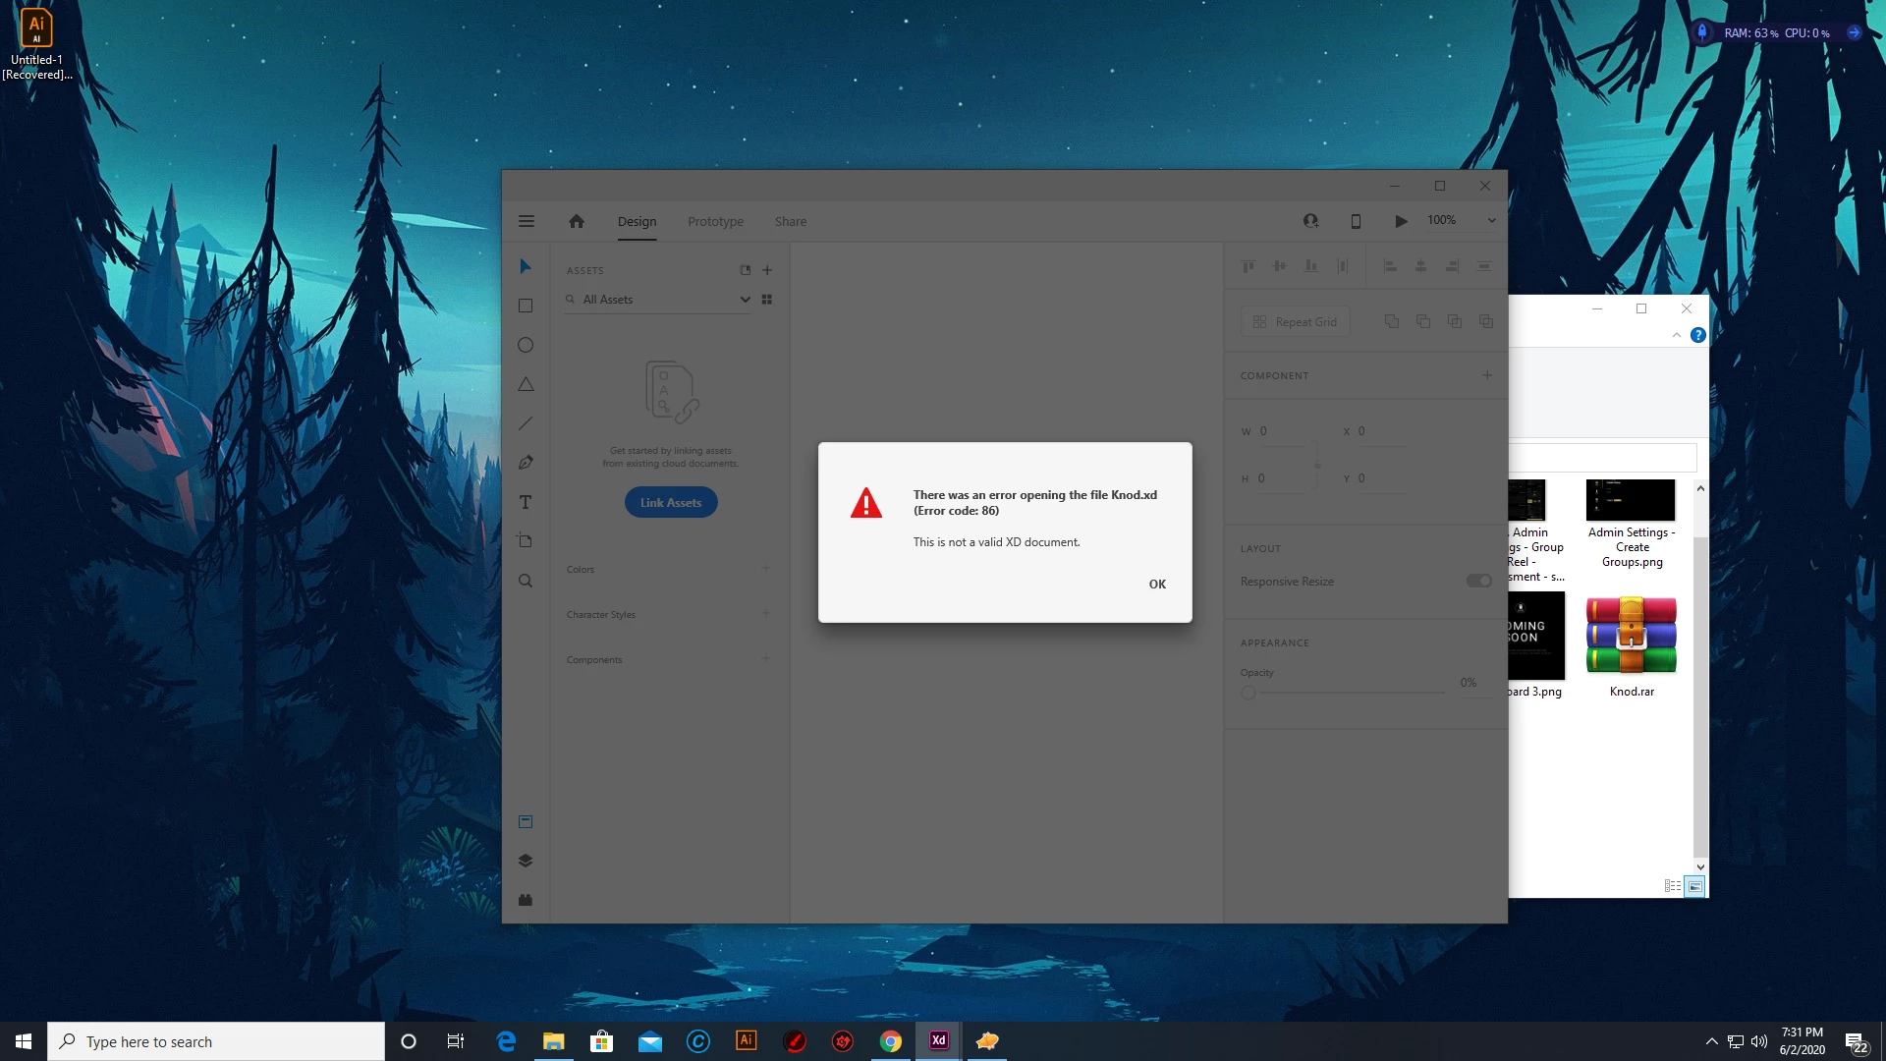Viewport: 1886px width, 1061px height.
Task: Select the Ellipse tool
Action: click(526, 345)
